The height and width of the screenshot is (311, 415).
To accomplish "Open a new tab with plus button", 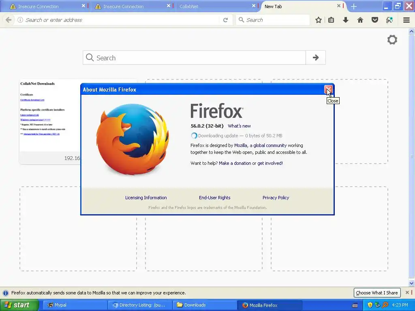I will tap(354, 6).
